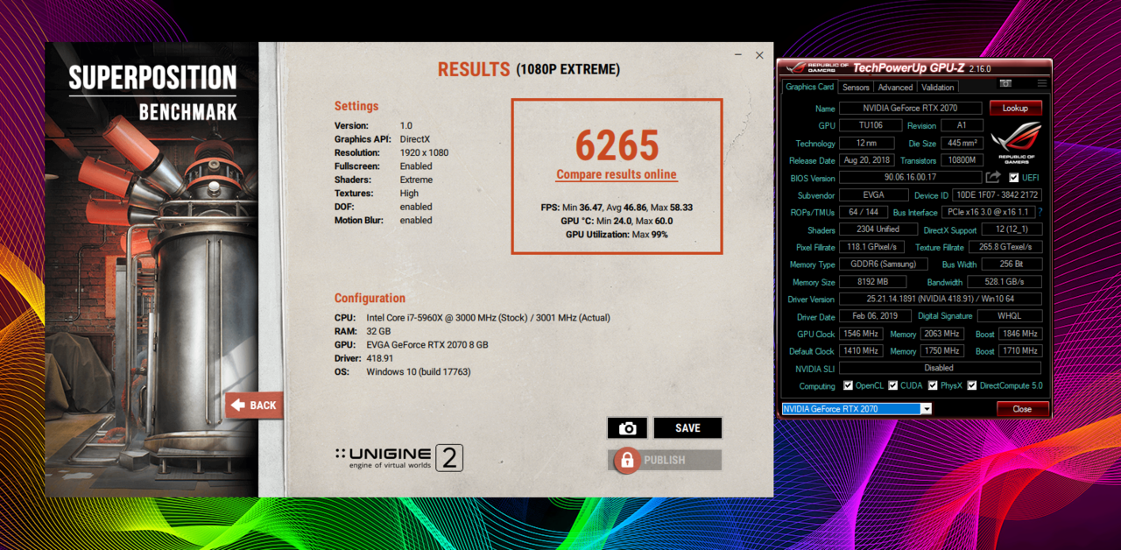Click the GPU name field NVIDIA GeForce RTX 2070
The height and width of the screenshot is (550, 1121).
point(911,108)
